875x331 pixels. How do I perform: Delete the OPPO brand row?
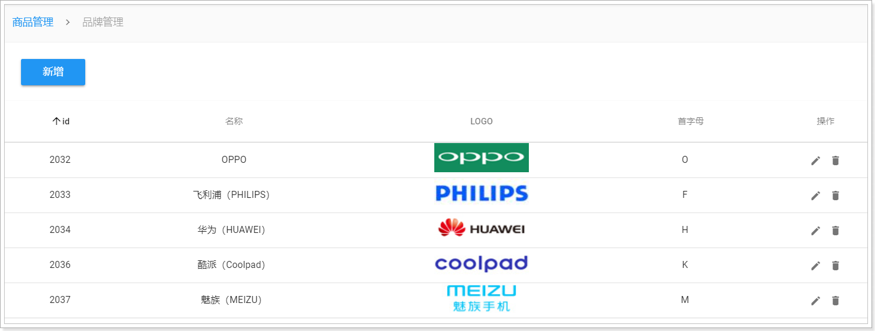coord(835,161)
